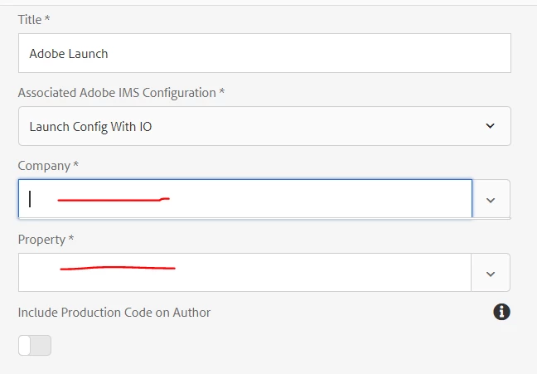Click the Property text field
This screenshot has height=374, width=537.
244,273
